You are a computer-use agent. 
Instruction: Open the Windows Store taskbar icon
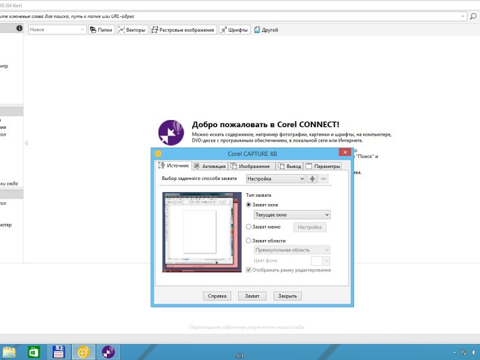(x=34, y=352)
